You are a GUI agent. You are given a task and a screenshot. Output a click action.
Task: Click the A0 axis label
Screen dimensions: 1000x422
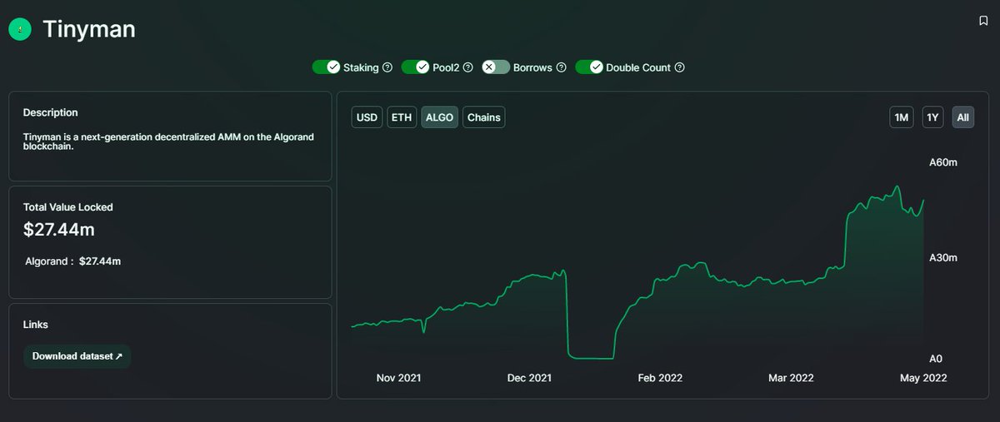[x=936, y=359]
